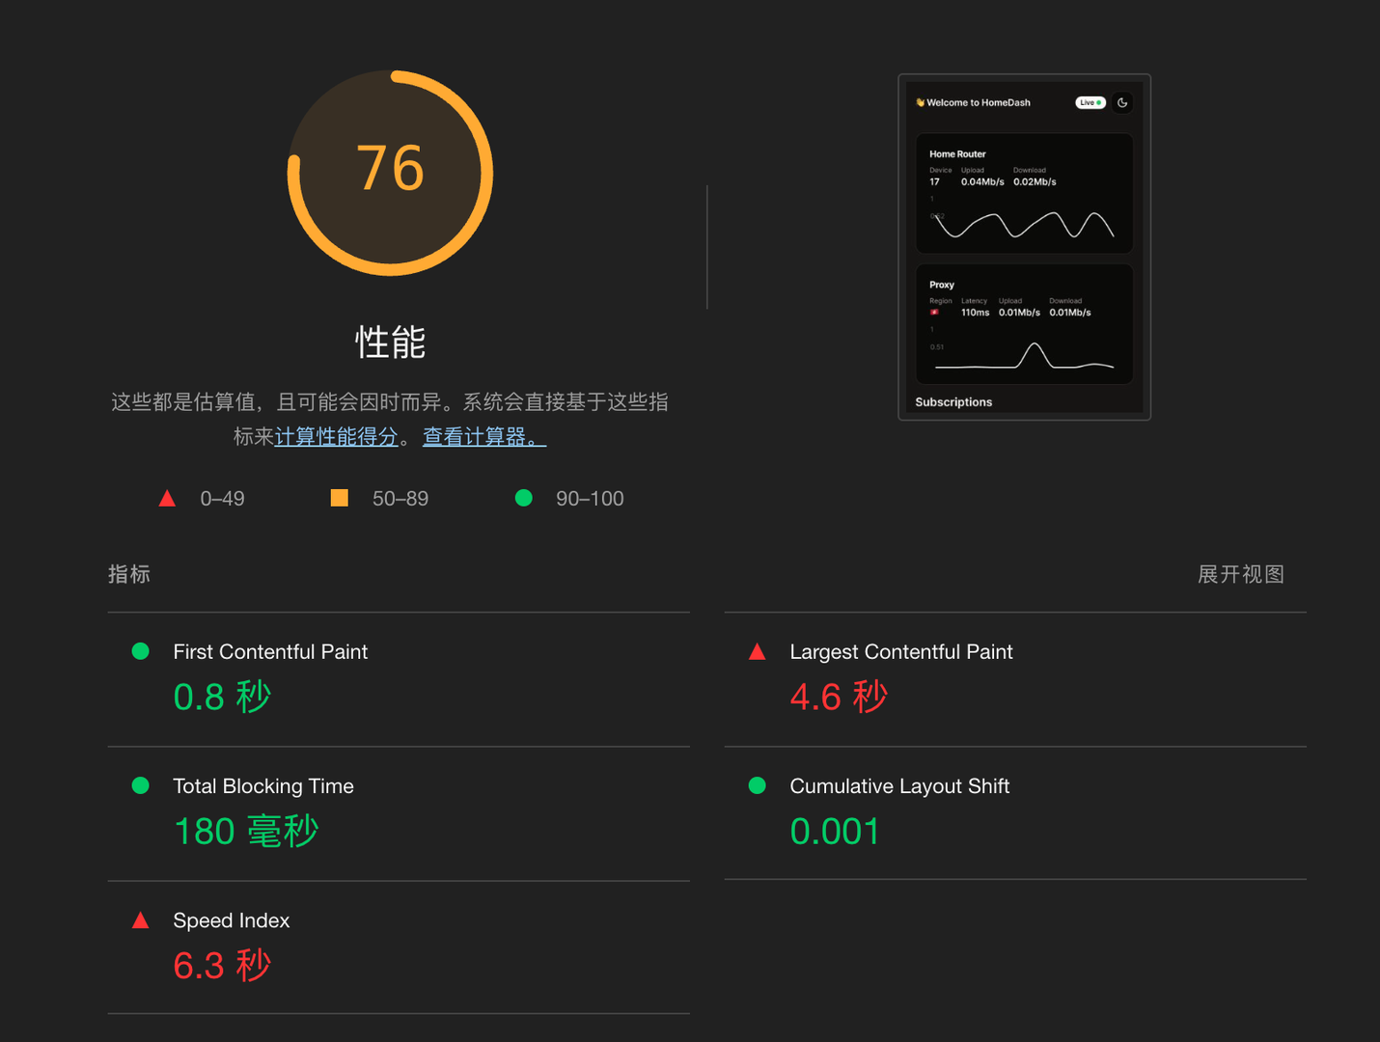The height and width of the screenshot is (1042, 1380).
Task: Open the Proxy card in page screenshot thumbnail
Action: click(x=1024, y=324)
